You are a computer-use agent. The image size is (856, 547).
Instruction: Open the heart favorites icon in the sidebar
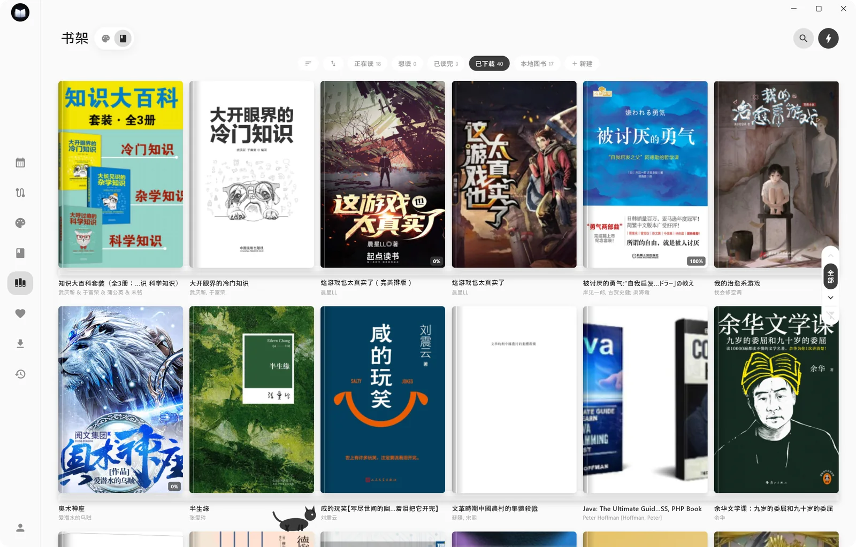coord(20,313)
